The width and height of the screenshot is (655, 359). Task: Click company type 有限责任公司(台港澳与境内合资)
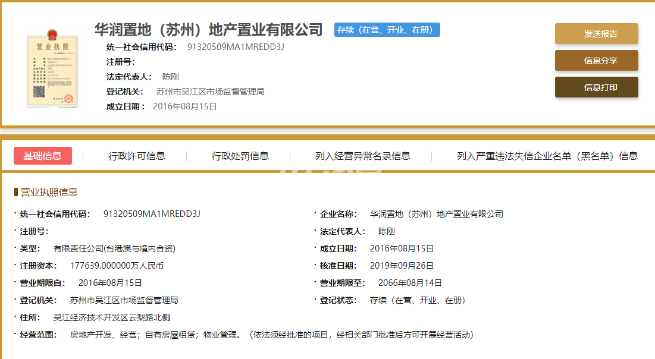click(114, 248)
